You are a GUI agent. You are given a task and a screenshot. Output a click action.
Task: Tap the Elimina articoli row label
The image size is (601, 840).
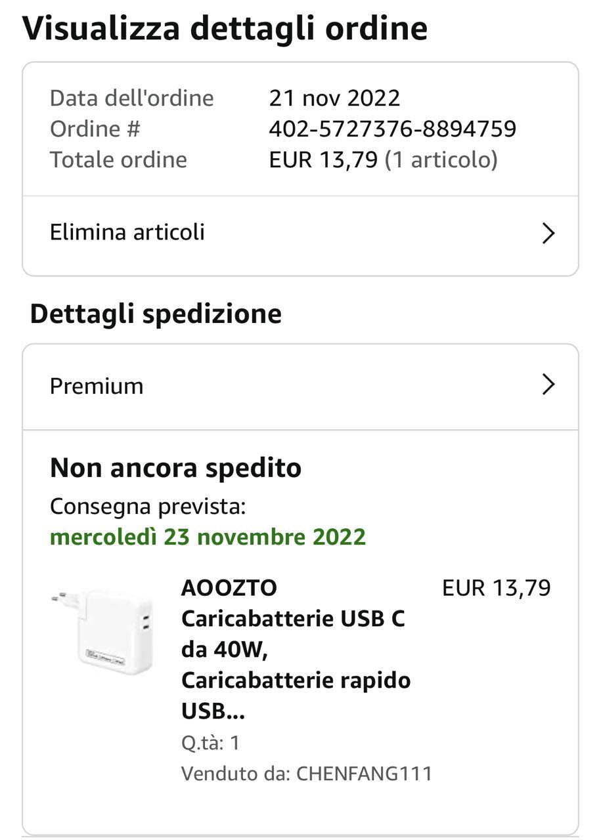[x=127, y=232]
